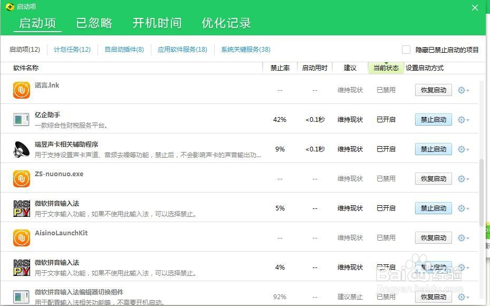Click 恢复启动 for 微软拼音输入法编辑器切换组件

tap(434, 297)
